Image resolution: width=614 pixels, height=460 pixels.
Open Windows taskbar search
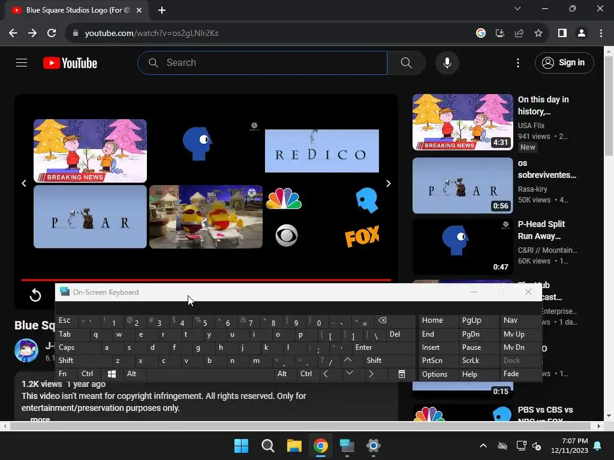(268, 446)
